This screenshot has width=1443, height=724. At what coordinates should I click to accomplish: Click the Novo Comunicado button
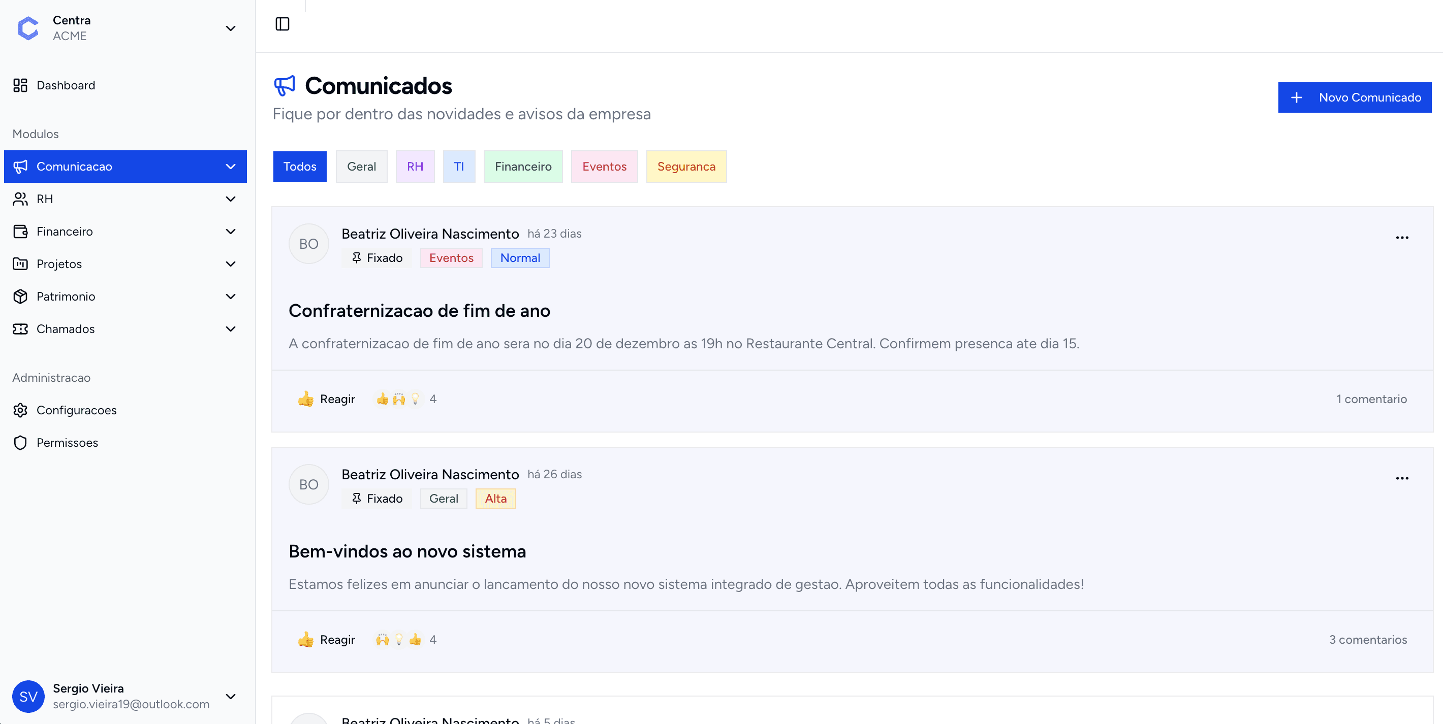tap(1355, 97)
